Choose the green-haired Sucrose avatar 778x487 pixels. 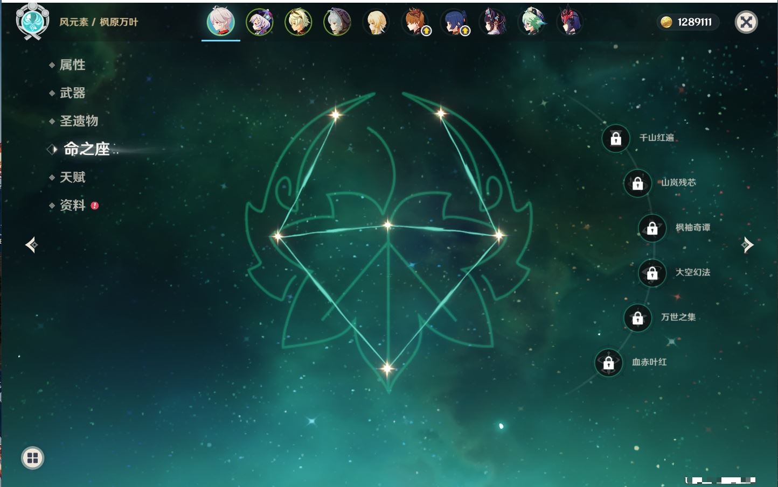click(x=532, y=22)
